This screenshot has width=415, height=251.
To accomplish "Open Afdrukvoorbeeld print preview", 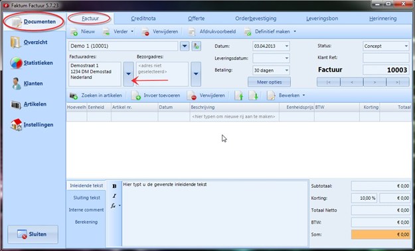I will click(212, 32).
